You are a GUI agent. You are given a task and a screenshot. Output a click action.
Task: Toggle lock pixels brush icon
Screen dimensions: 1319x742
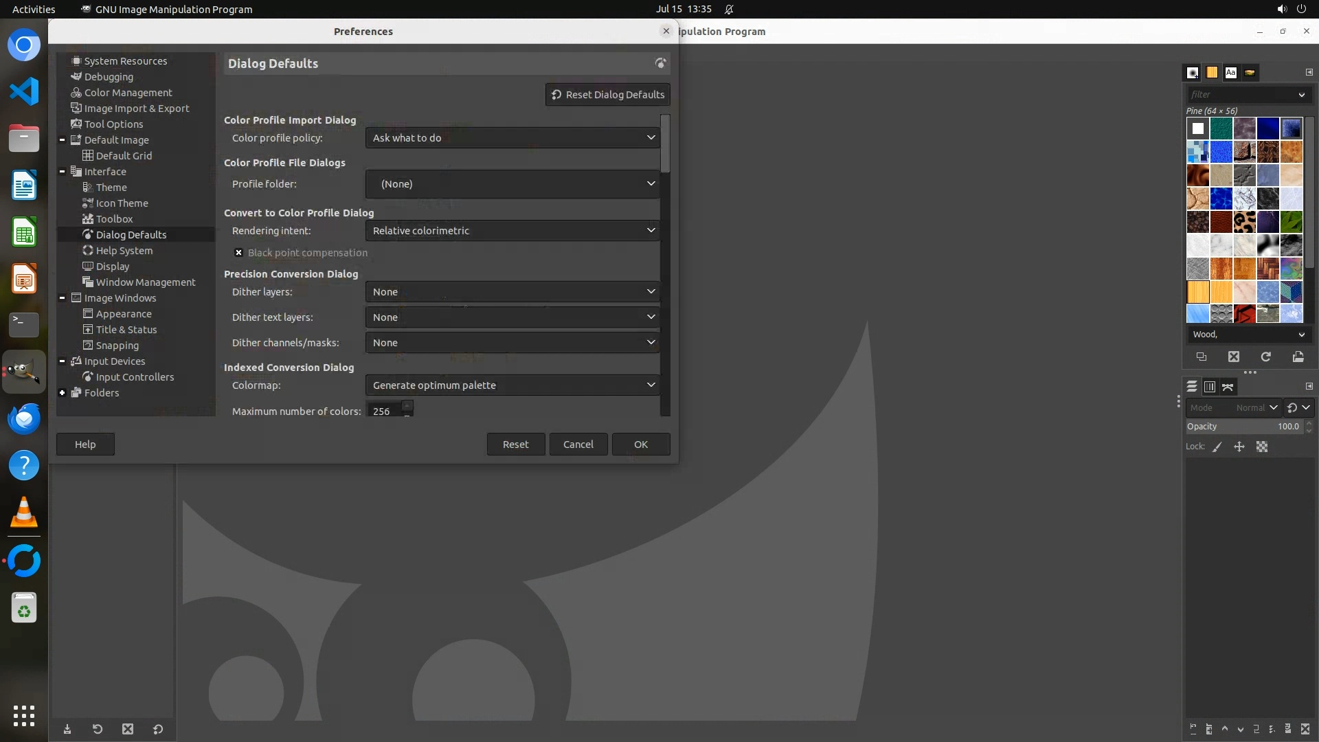pyautogui.click(x=1217, y=447)
